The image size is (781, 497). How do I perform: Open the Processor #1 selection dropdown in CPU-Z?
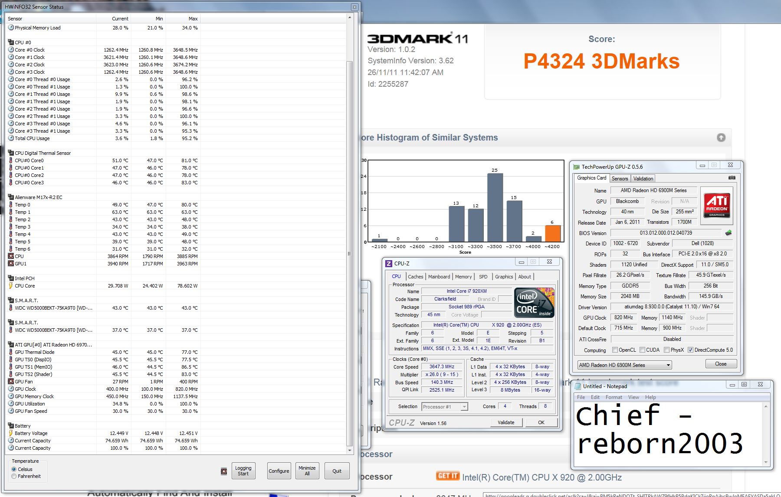point(445,407)
